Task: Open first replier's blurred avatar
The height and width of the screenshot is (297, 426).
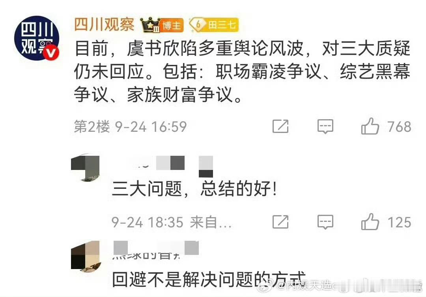Action: (85, 168)
